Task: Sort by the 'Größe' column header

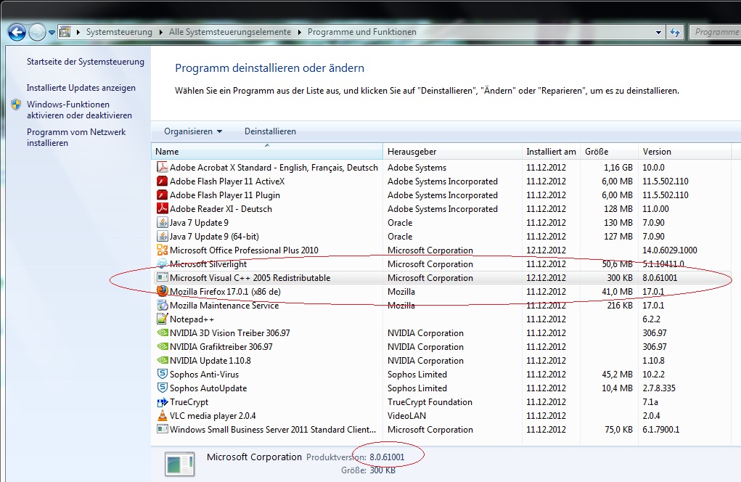Action: coord(609,152)
